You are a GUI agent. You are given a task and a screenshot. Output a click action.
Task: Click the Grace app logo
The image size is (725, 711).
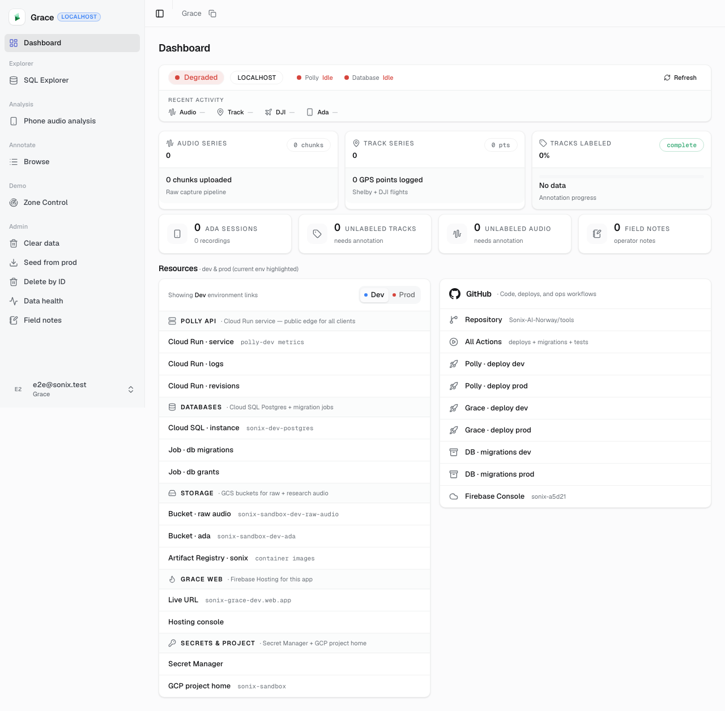tap(17, 17)
